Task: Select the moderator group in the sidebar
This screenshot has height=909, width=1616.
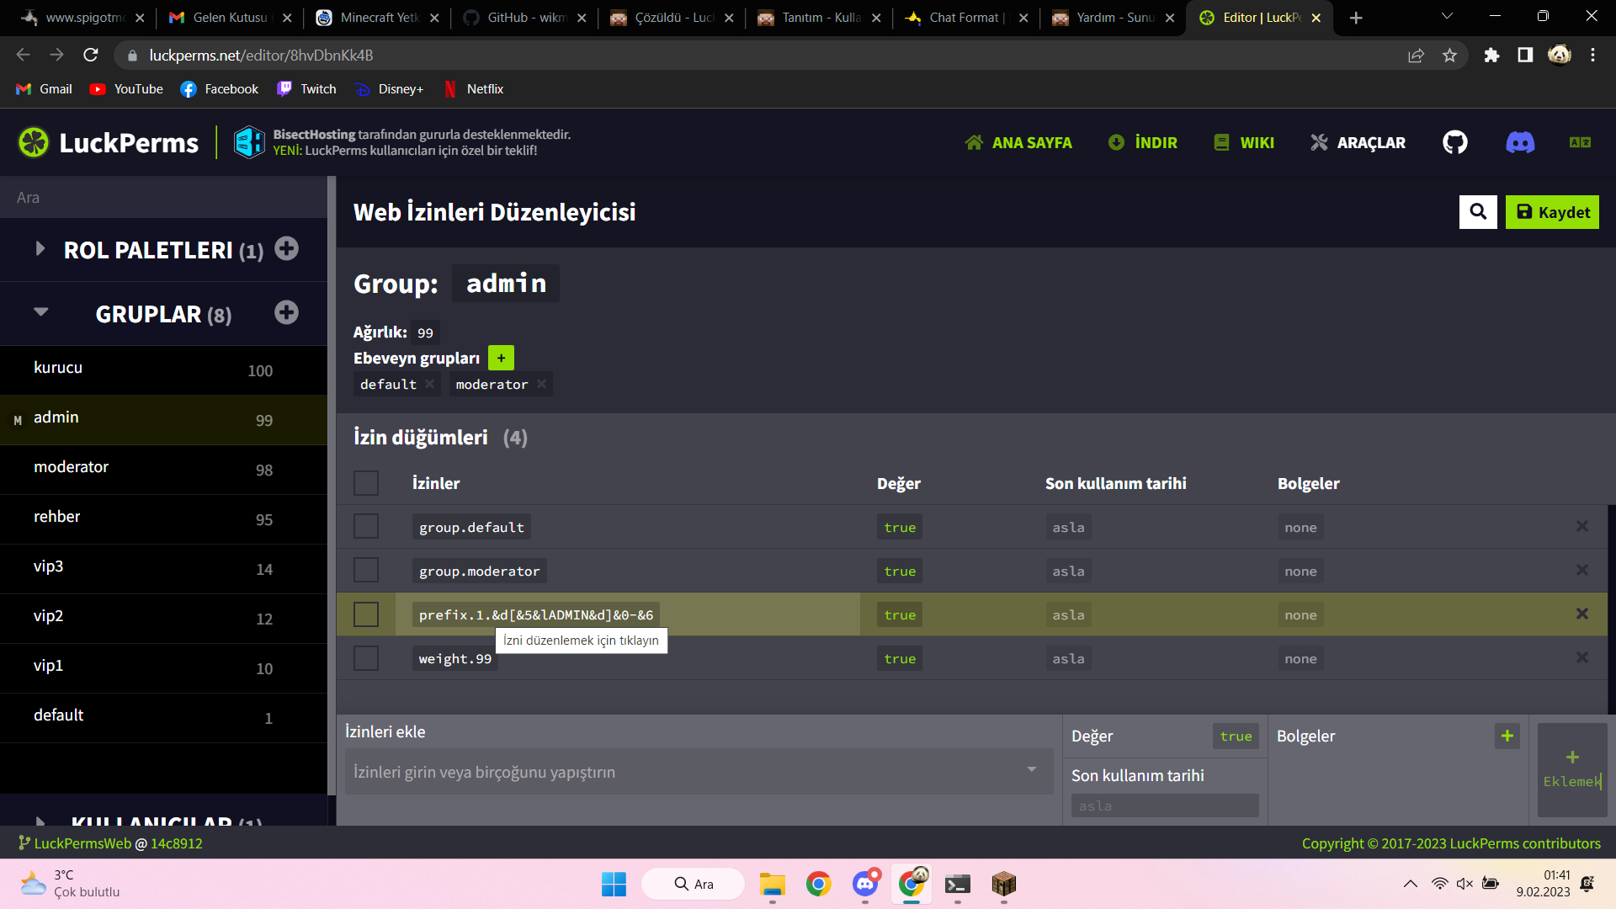Action: (x=163, y=469)
